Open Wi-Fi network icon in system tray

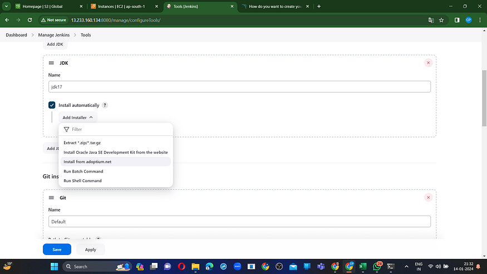coord(430,267)
